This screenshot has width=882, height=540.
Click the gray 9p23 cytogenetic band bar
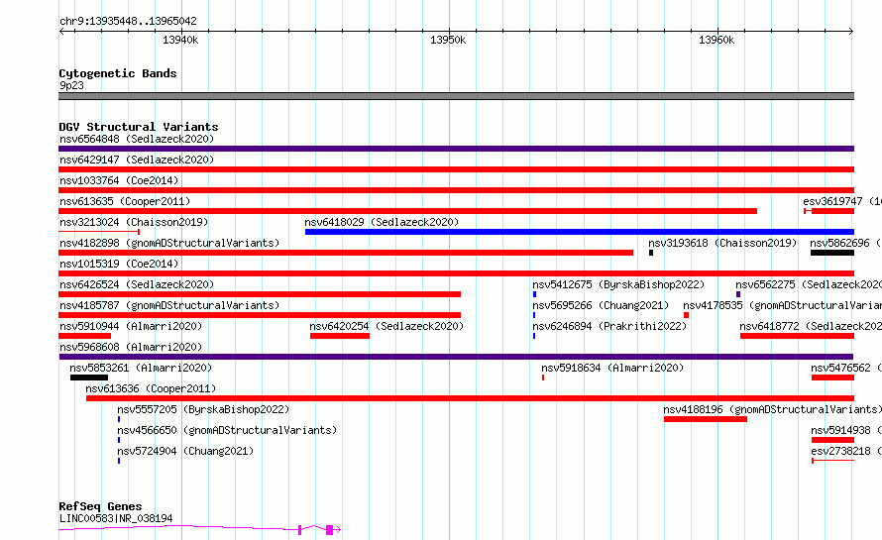pos(456,96)
